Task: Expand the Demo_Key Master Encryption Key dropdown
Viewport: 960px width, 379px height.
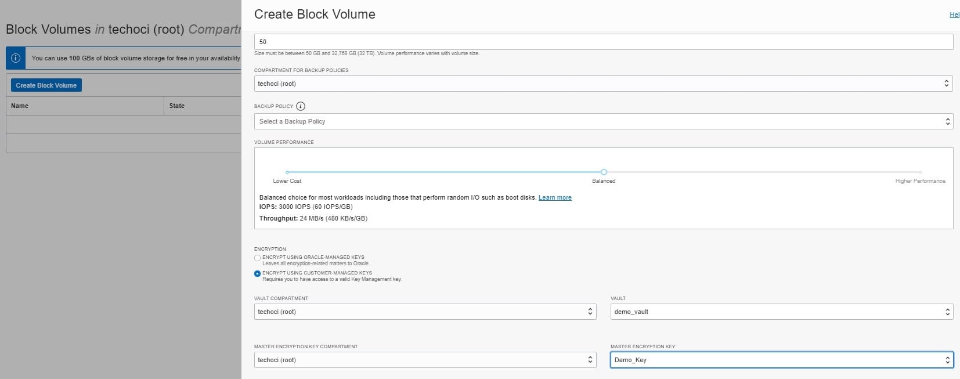Action: click(x=781, y=360)
